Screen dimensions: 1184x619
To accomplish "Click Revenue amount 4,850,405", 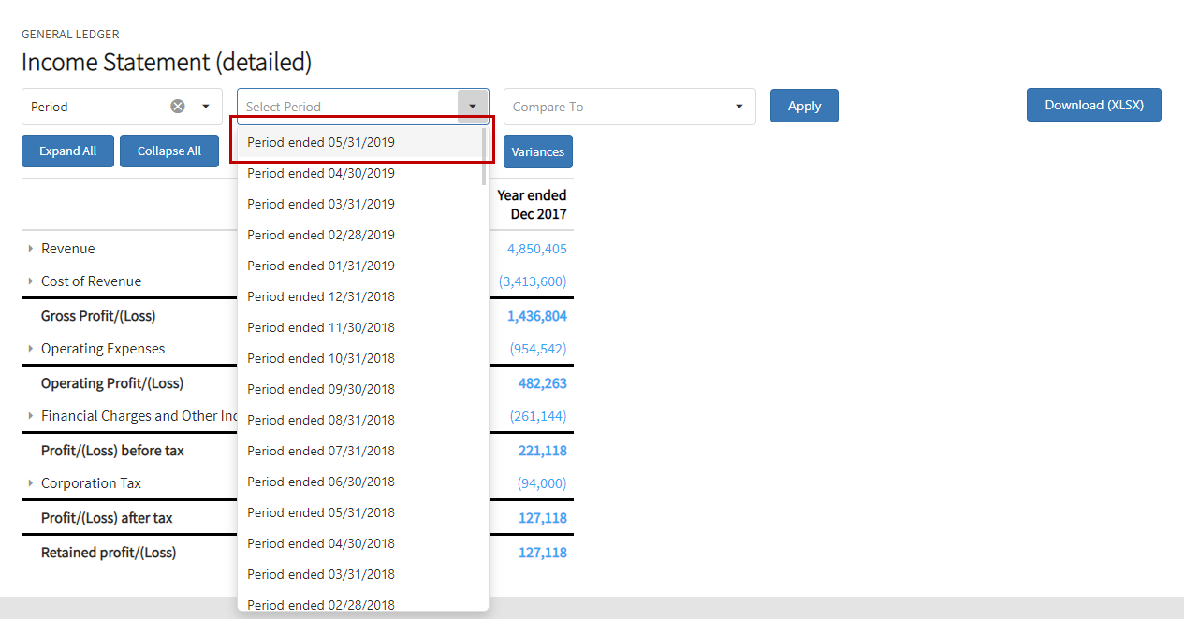I will tap(537, 249).
